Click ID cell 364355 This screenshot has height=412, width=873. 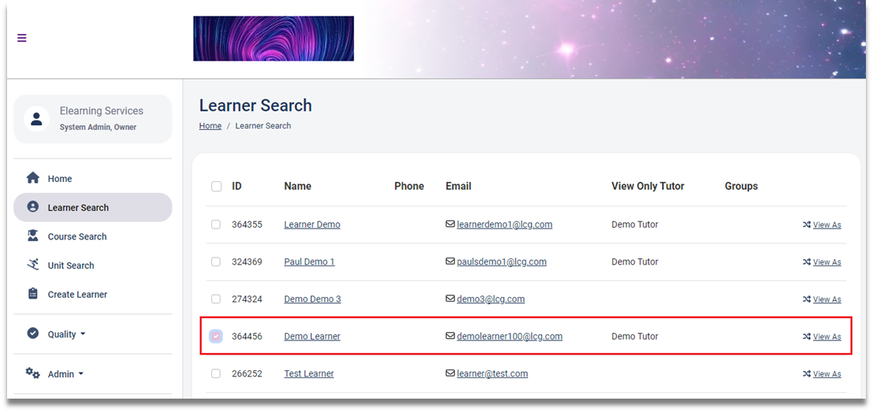pos(247,225)
